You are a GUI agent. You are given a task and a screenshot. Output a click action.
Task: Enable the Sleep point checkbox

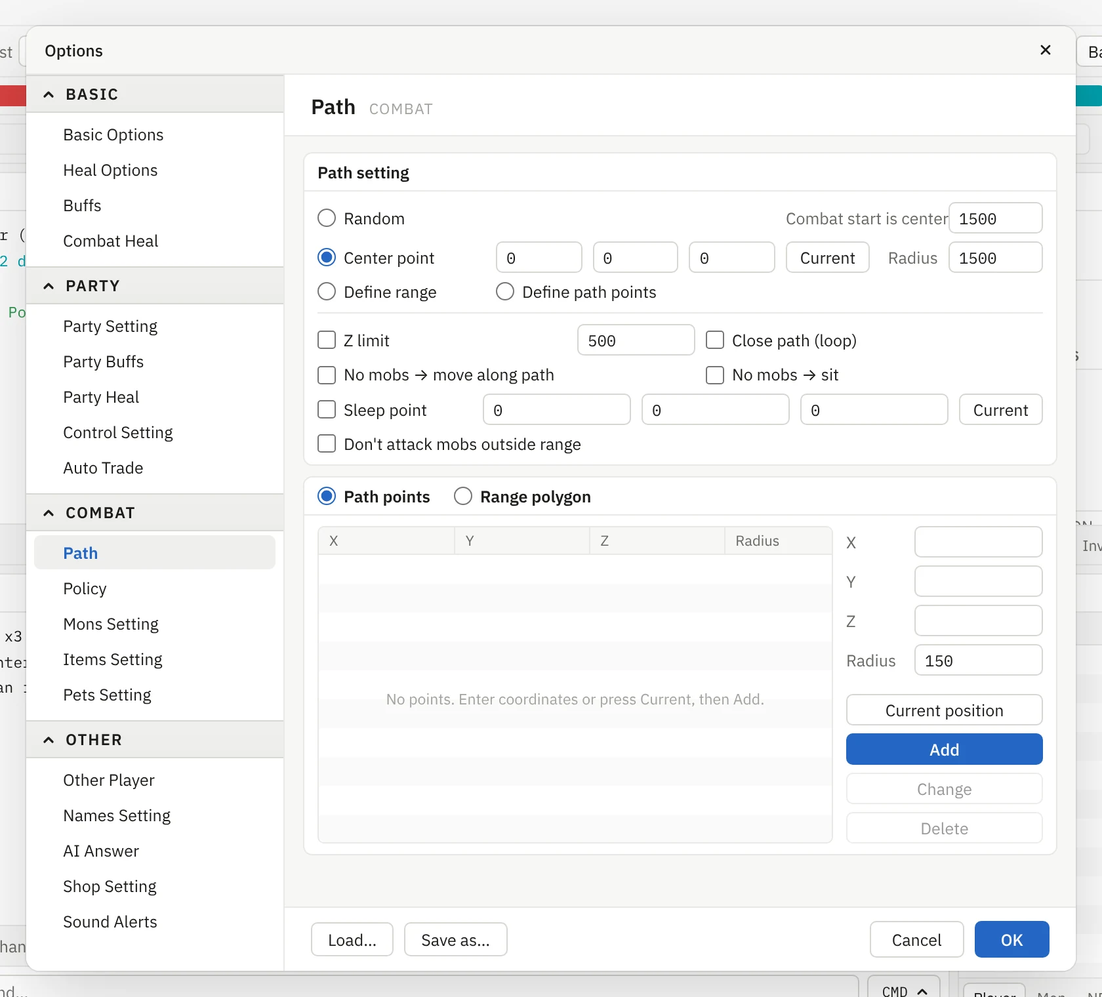(x=327, y=410)
